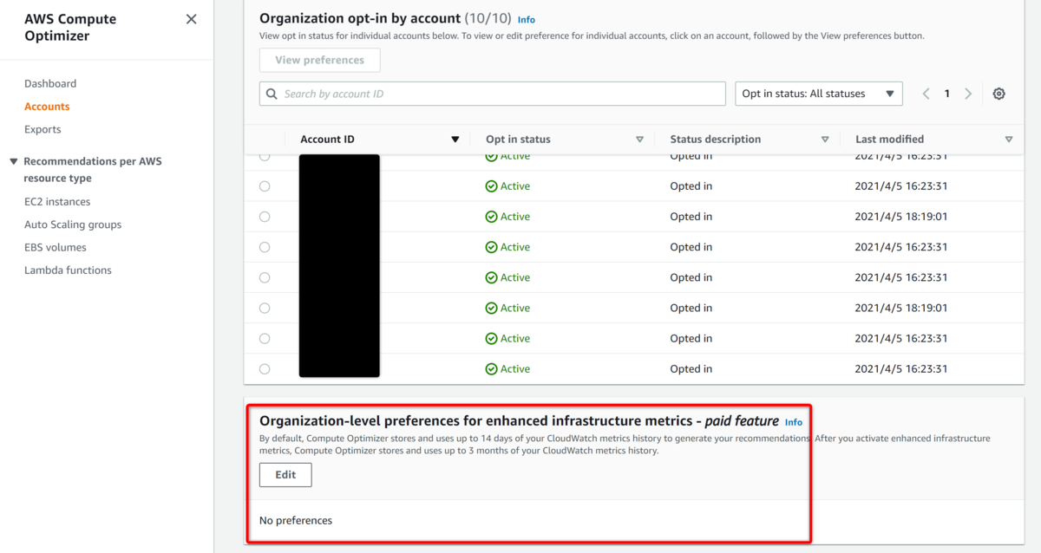This screenshot has width=1041, height=553.
Task: Focus the Search by account ID field
Action: point(492,94)
